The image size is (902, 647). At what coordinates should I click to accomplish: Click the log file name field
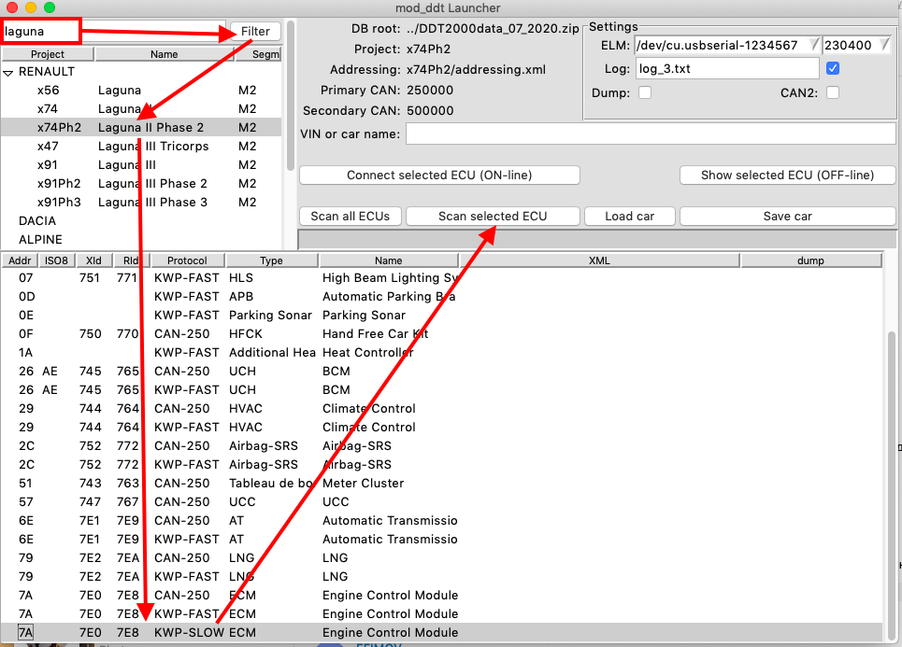727,68
